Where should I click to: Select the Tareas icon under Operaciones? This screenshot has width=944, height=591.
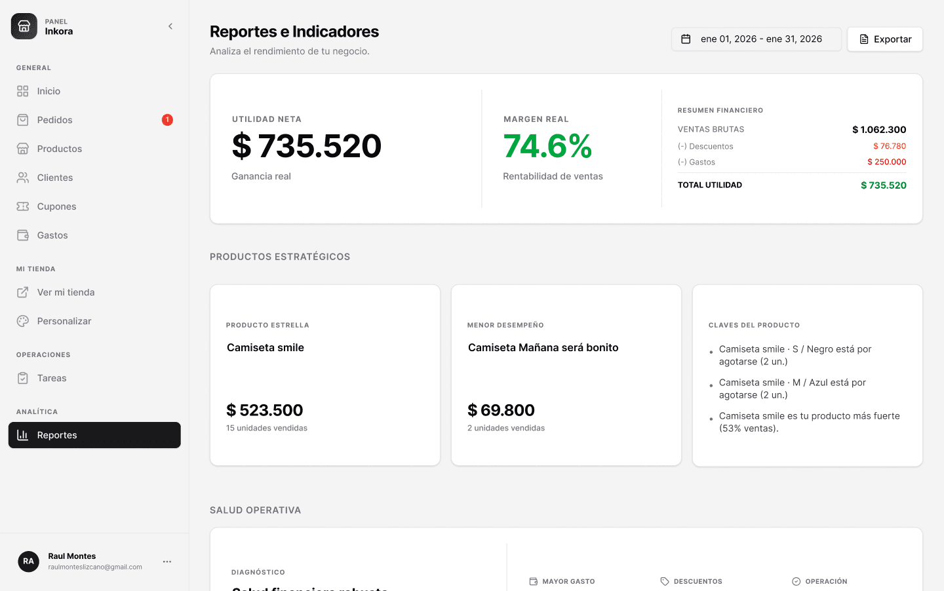click(x=22, y=378)
